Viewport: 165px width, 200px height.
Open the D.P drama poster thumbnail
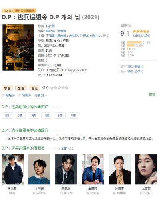18,48
